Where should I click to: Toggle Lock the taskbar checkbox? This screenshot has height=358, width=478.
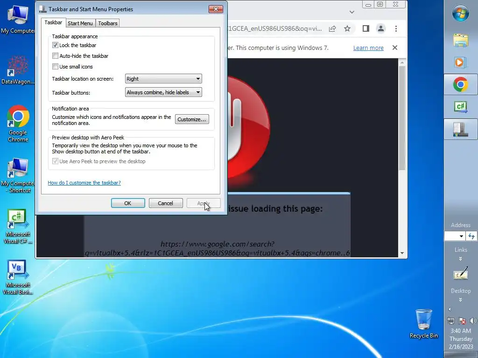pyautogui.click(x=55, y=45)
